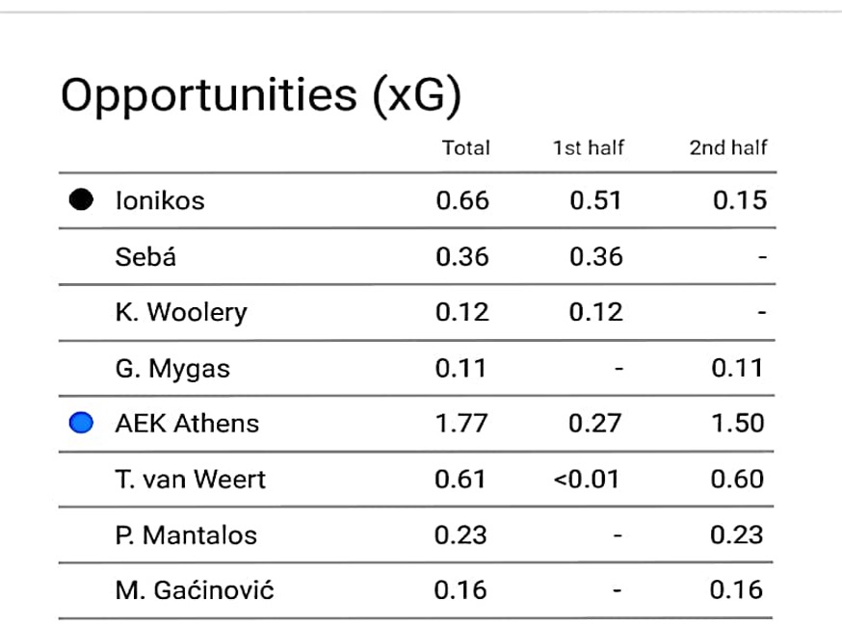Click Ionikos total xG value 0.66
This screenshot has height=626, width=842.
pyautogui.click(x=462, y=200)
